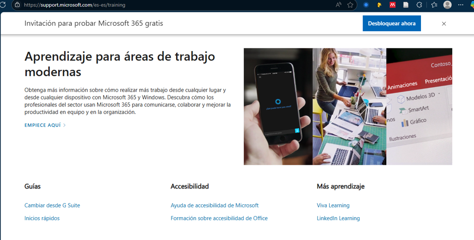Click the Read aloud icon in address bar
This screenshot has width=474, height=240.
338,5
